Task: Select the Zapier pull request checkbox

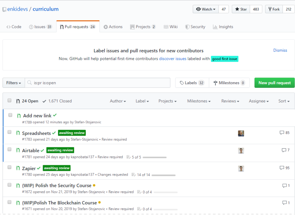Action: [x=9, y=167]
